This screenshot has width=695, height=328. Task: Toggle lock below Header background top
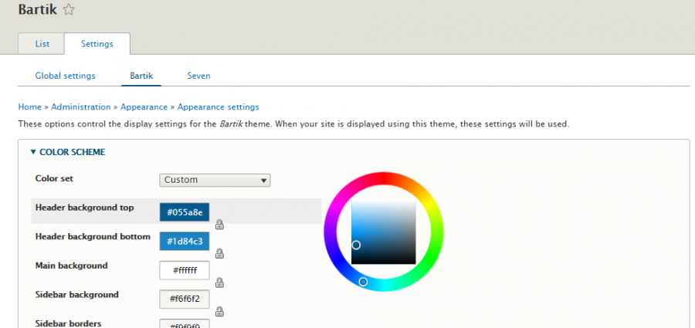pyautogui.click(x=219, y=225)
